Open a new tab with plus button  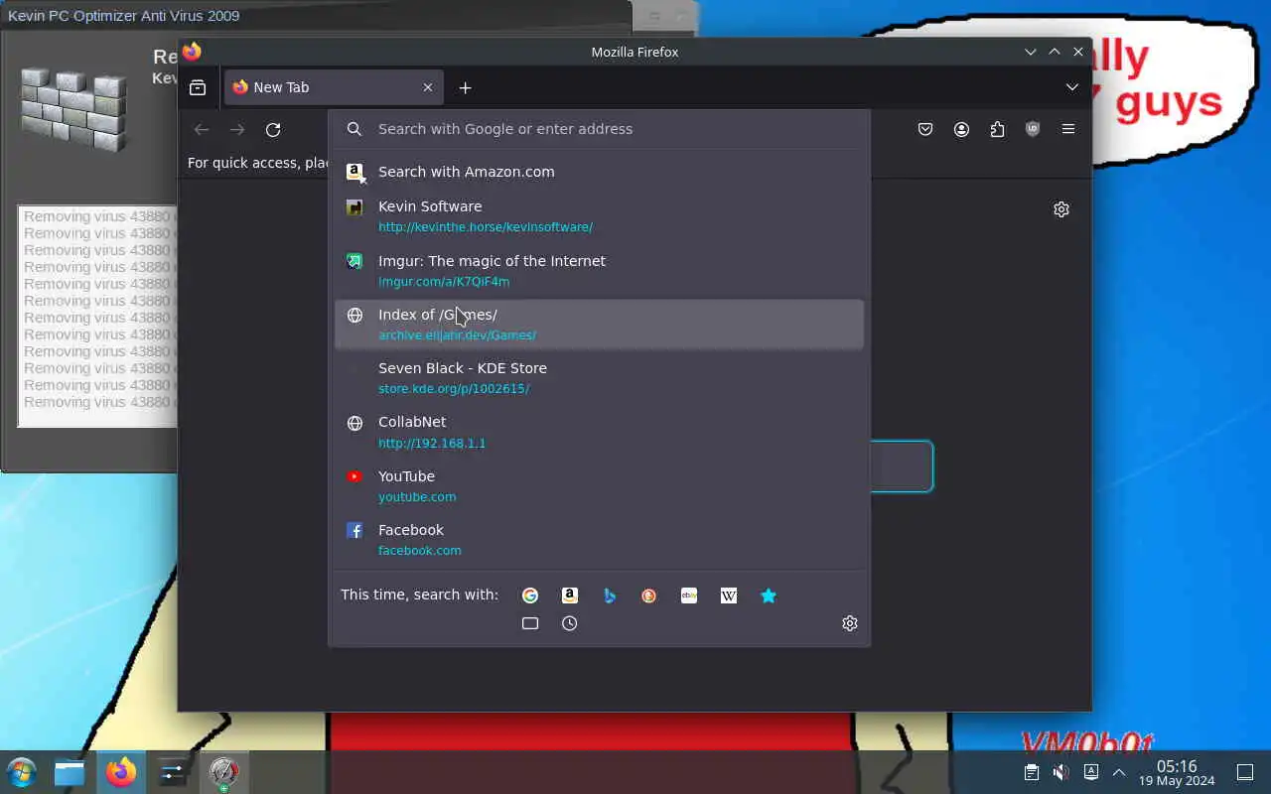pyautogui.click(x=465, y=87)
